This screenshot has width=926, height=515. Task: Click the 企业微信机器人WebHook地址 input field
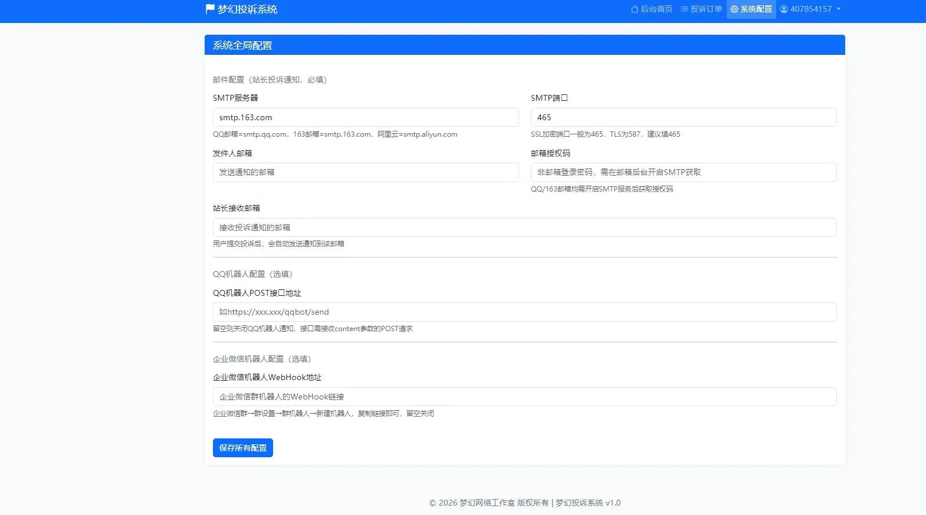524,397
